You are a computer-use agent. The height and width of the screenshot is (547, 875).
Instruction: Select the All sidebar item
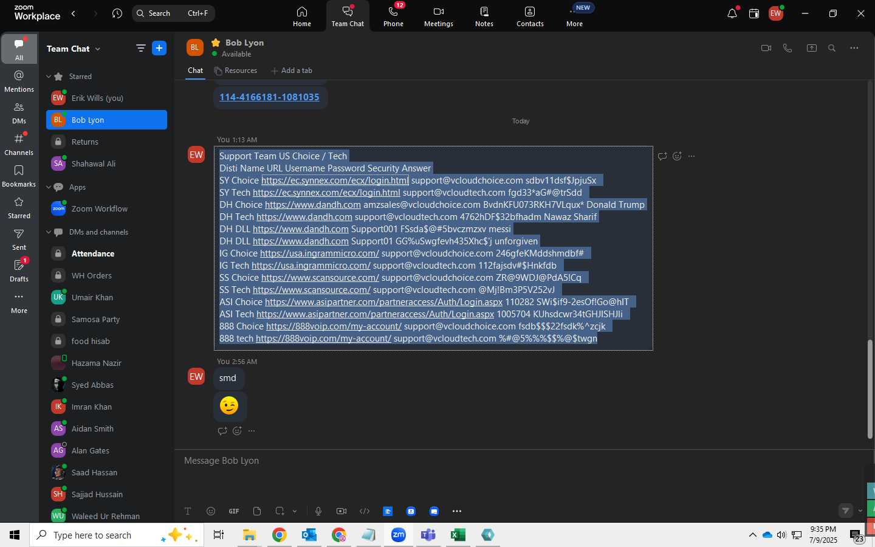pyautogui.click(x=19, y=49)
